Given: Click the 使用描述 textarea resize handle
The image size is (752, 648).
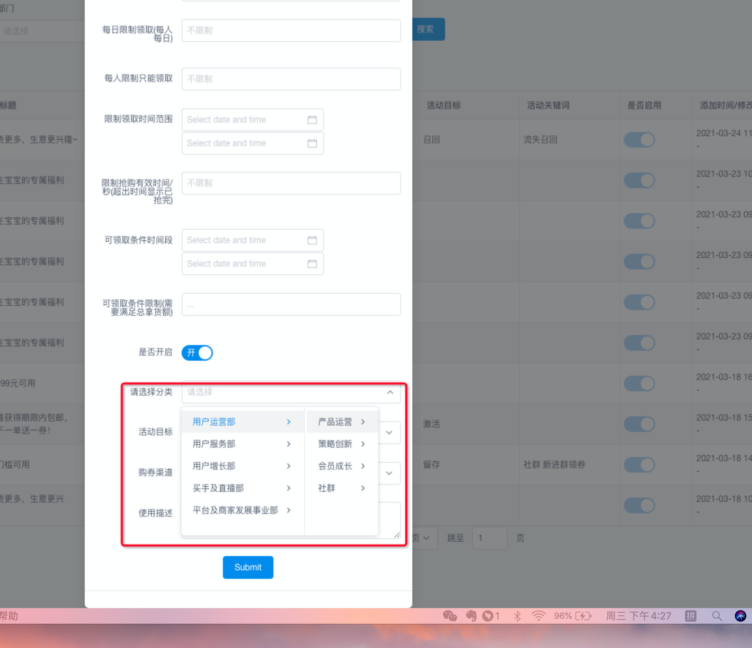Looking at the screenshot, I should coord(397,535).
